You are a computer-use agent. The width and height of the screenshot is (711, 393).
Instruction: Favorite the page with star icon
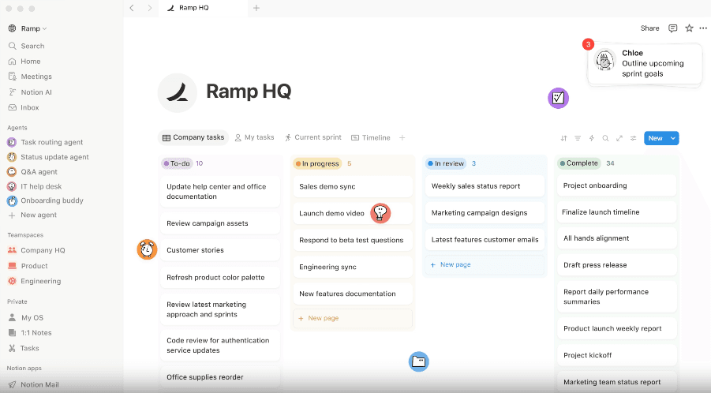click(689, 28)
